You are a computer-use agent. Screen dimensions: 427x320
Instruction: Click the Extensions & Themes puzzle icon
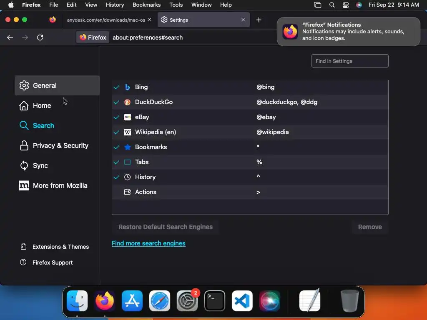[x=23, y=247]
